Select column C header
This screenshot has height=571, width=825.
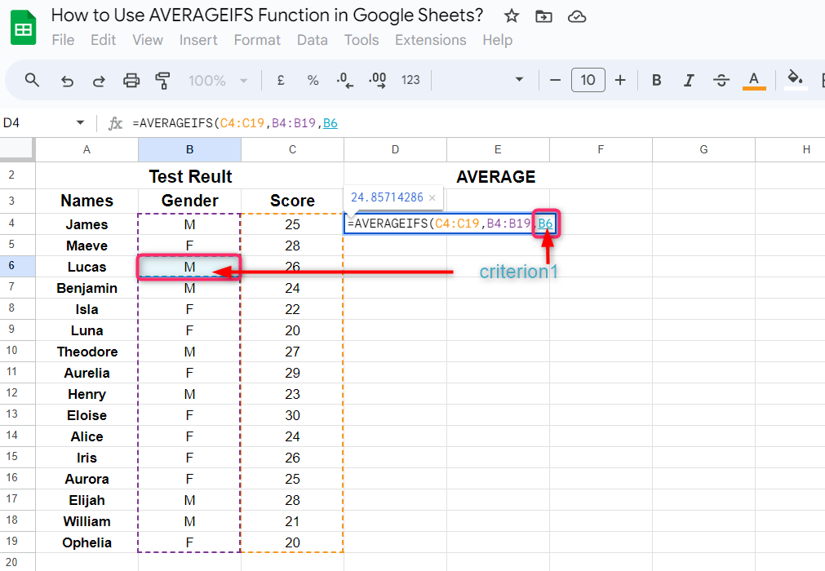click(x=292, y=150)
